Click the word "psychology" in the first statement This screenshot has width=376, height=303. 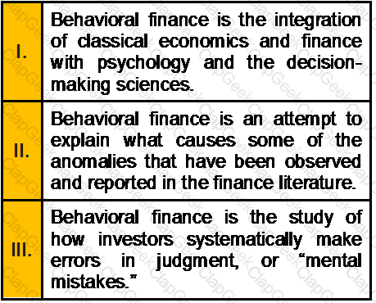pyautogui.click(x=143, y=64)
